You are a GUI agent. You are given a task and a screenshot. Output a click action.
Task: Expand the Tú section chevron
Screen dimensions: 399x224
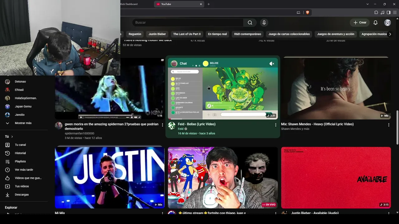tap(12, 137)
